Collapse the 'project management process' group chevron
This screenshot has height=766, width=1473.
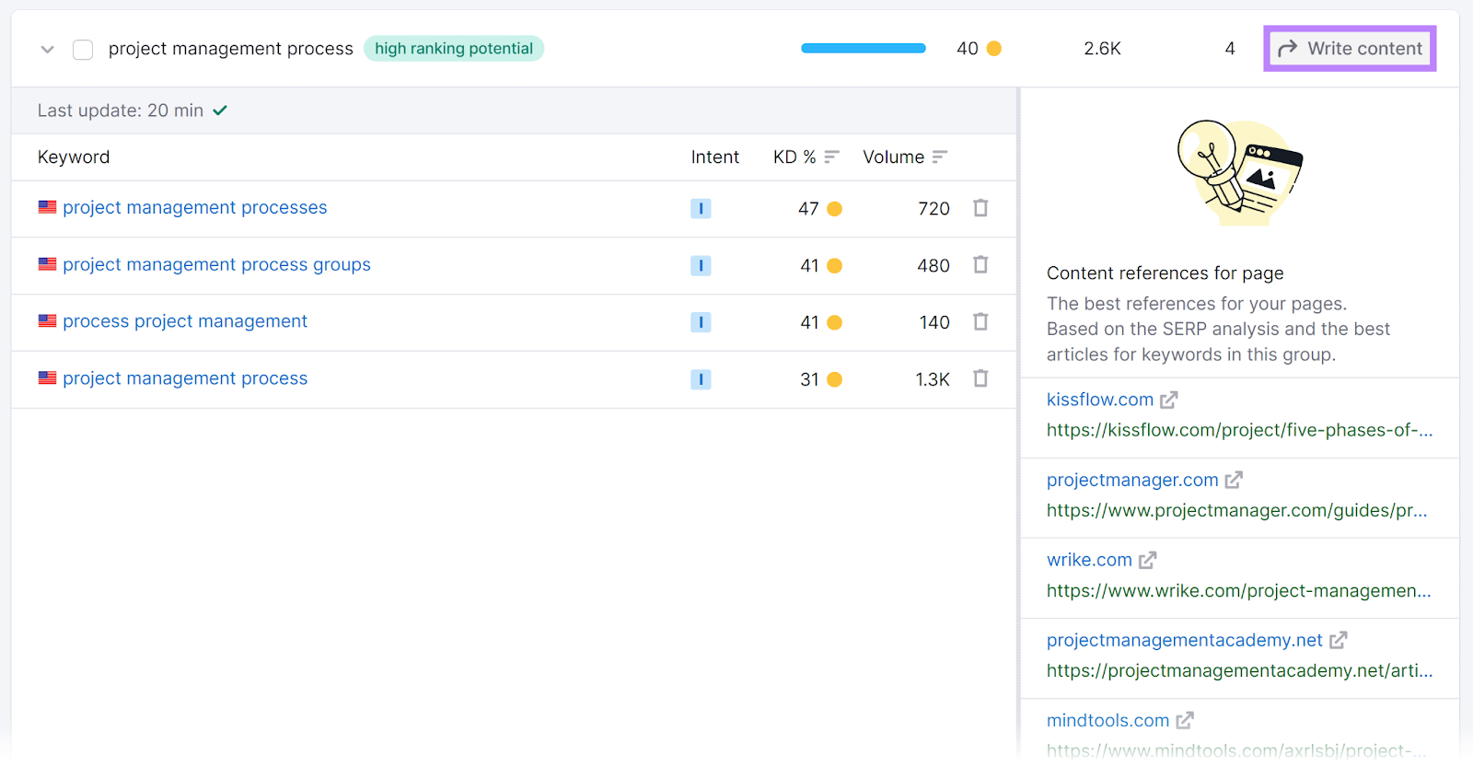48,50
